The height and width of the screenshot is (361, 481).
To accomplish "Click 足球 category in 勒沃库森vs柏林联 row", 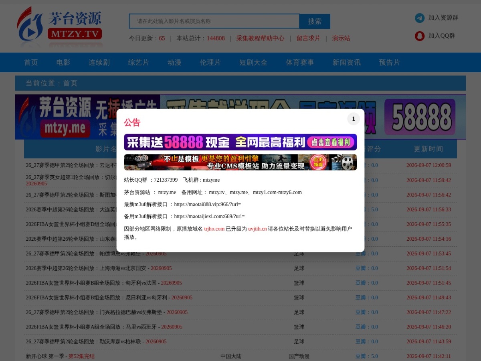I will pyautogui.click(x=299, y=341).
